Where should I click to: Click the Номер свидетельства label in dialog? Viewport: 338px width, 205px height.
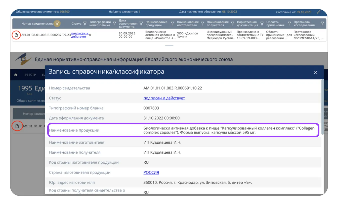pos(69,88)
